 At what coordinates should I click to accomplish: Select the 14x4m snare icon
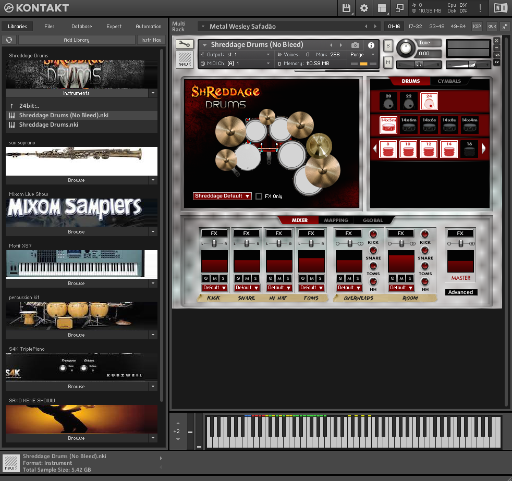pos(470,125)
